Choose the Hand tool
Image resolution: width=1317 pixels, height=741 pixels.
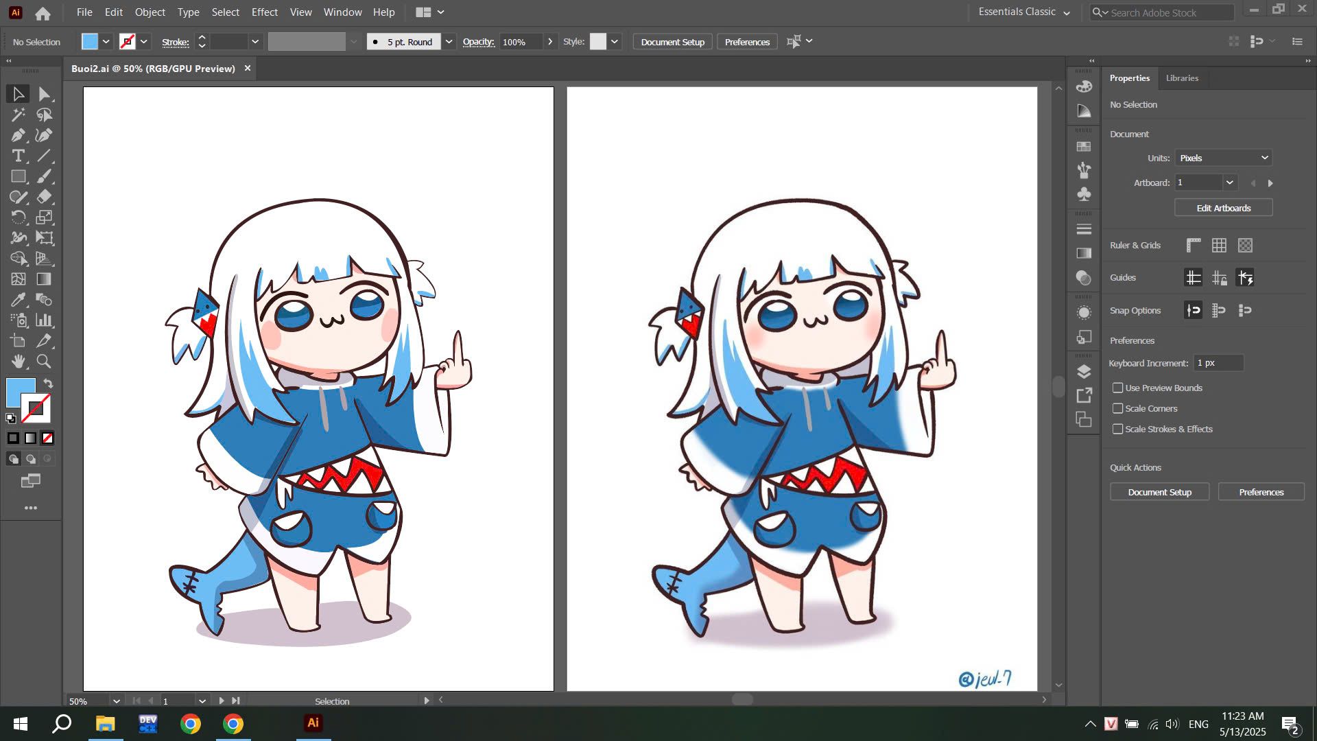(x=19, y=361)
